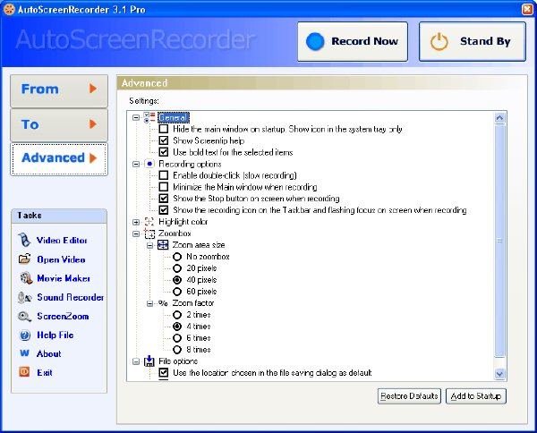
Task: Close the AutoScreenRecorder window
Action: (527, 9)
